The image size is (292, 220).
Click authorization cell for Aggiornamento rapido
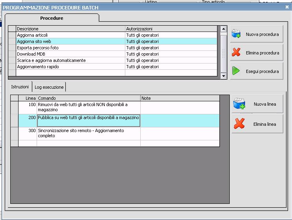pos(171,67)
